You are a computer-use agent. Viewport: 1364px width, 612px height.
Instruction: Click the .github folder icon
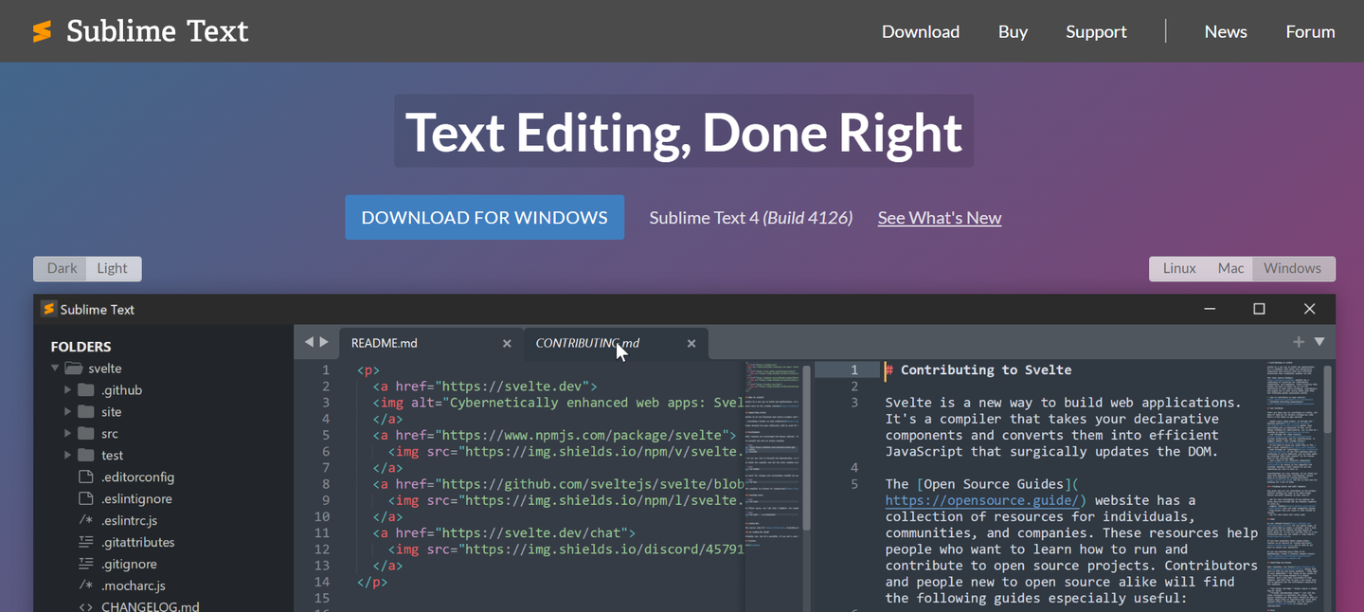pyautogui.click(x=86, y=389)
